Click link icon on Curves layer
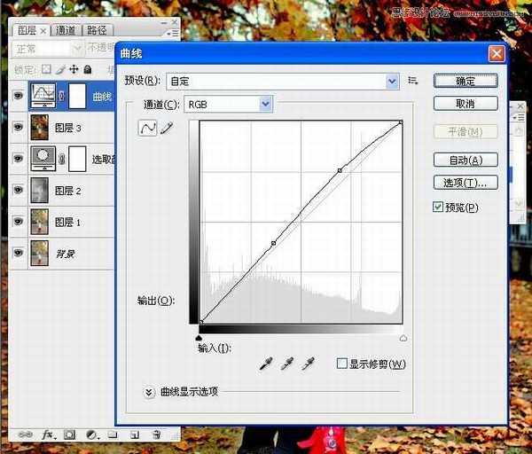 pos(61,96)
